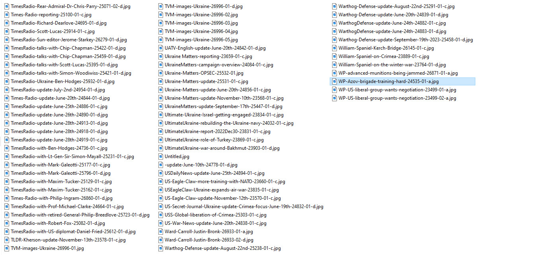Click icon of TimesRadio-with-Ben-Hodges-24736-01-c.jpg
535x255 pixels.
coord(7,148)
